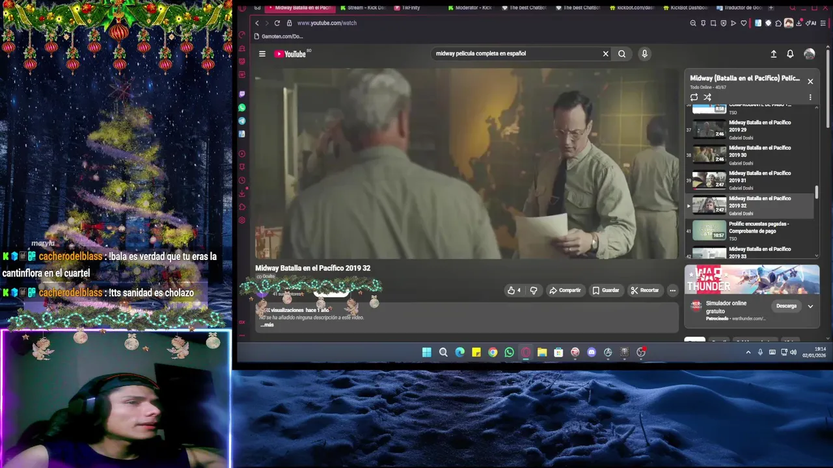
Task: Switch to KickBot Dashboard tab
Action: point(685,8)
